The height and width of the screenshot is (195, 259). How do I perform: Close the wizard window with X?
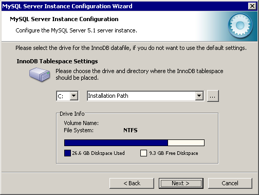pos(252,6)
